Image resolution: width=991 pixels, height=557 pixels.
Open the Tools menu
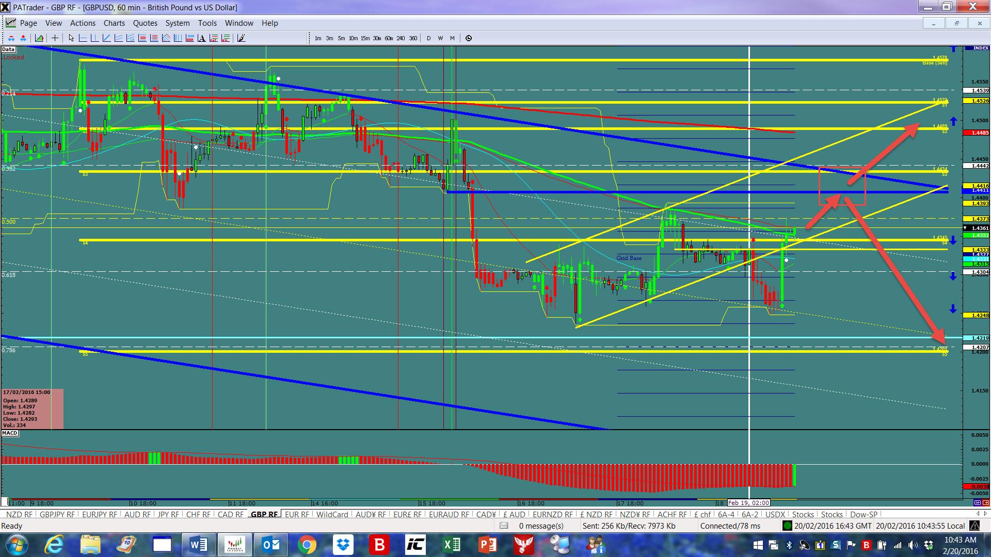click(x=207, y=23)
